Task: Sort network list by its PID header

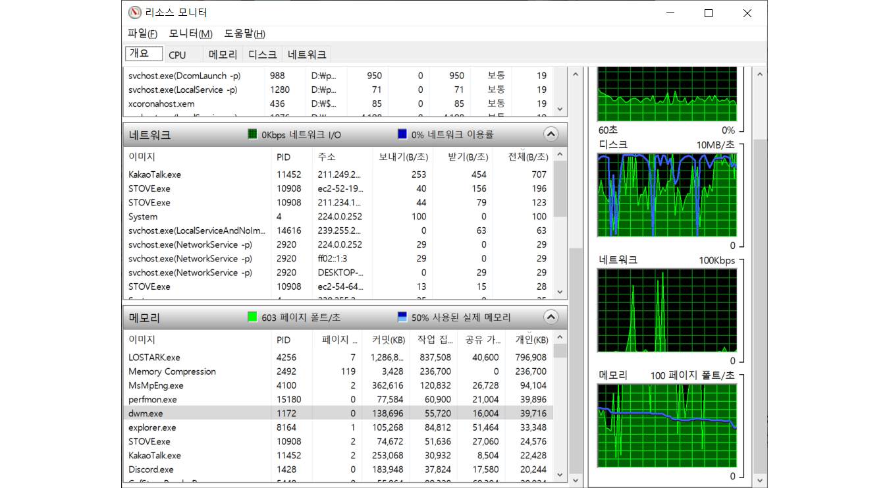Action: 292,157
